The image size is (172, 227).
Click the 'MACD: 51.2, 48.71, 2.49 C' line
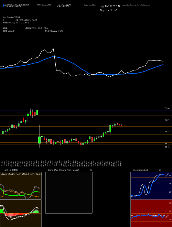tap(16, 23)
